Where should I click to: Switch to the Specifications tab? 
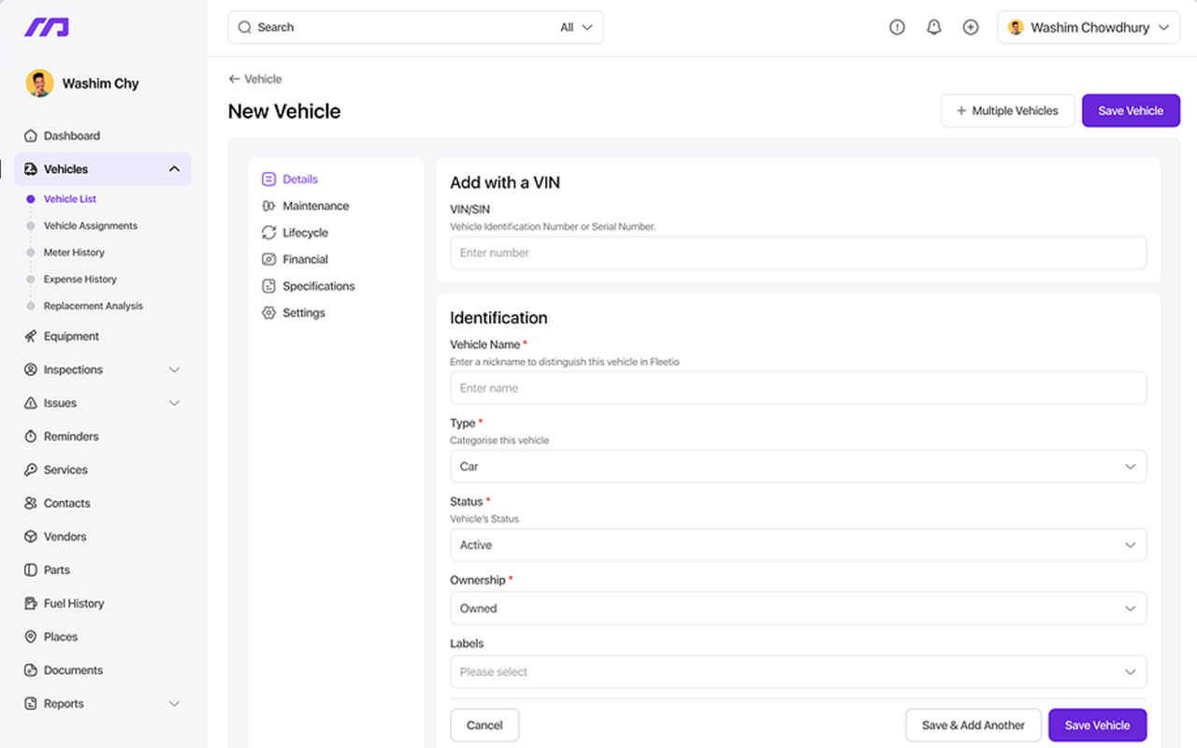[x=318, y=286]
